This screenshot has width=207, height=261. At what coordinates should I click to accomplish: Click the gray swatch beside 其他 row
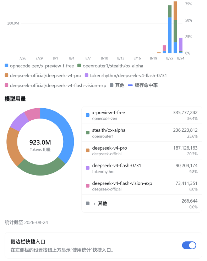(x=88, y=203)
